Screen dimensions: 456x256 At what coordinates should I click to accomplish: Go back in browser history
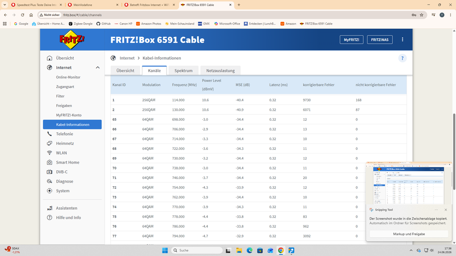(x=5, y=15)
